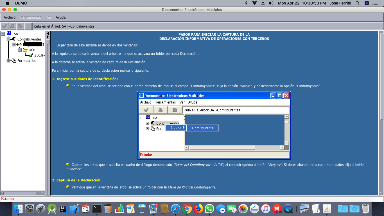Collapse tree panel with left divider arrow
384x216 pixels.
click(x=48, y=33)
